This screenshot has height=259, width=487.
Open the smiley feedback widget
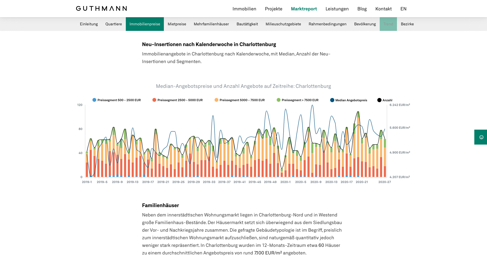[481, 137]
